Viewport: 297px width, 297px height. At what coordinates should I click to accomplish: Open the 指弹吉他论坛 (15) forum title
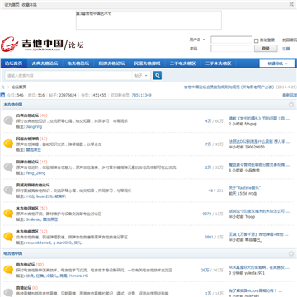27,162
